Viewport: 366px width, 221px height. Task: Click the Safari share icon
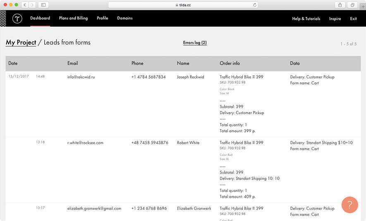point(340,5)
